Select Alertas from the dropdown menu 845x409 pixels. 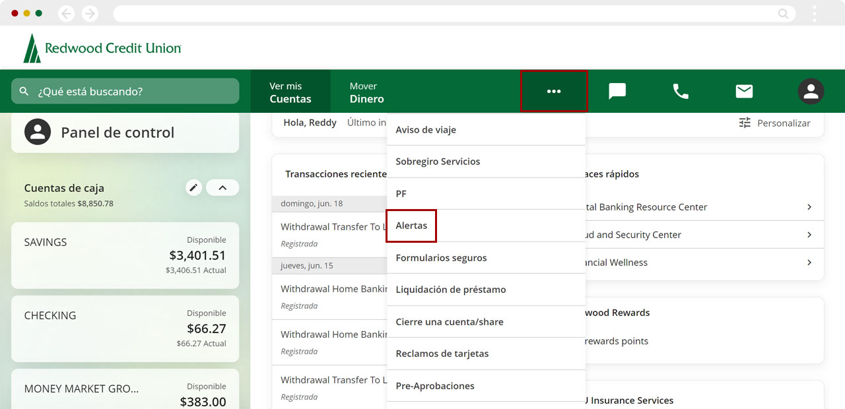click(411, 226)
